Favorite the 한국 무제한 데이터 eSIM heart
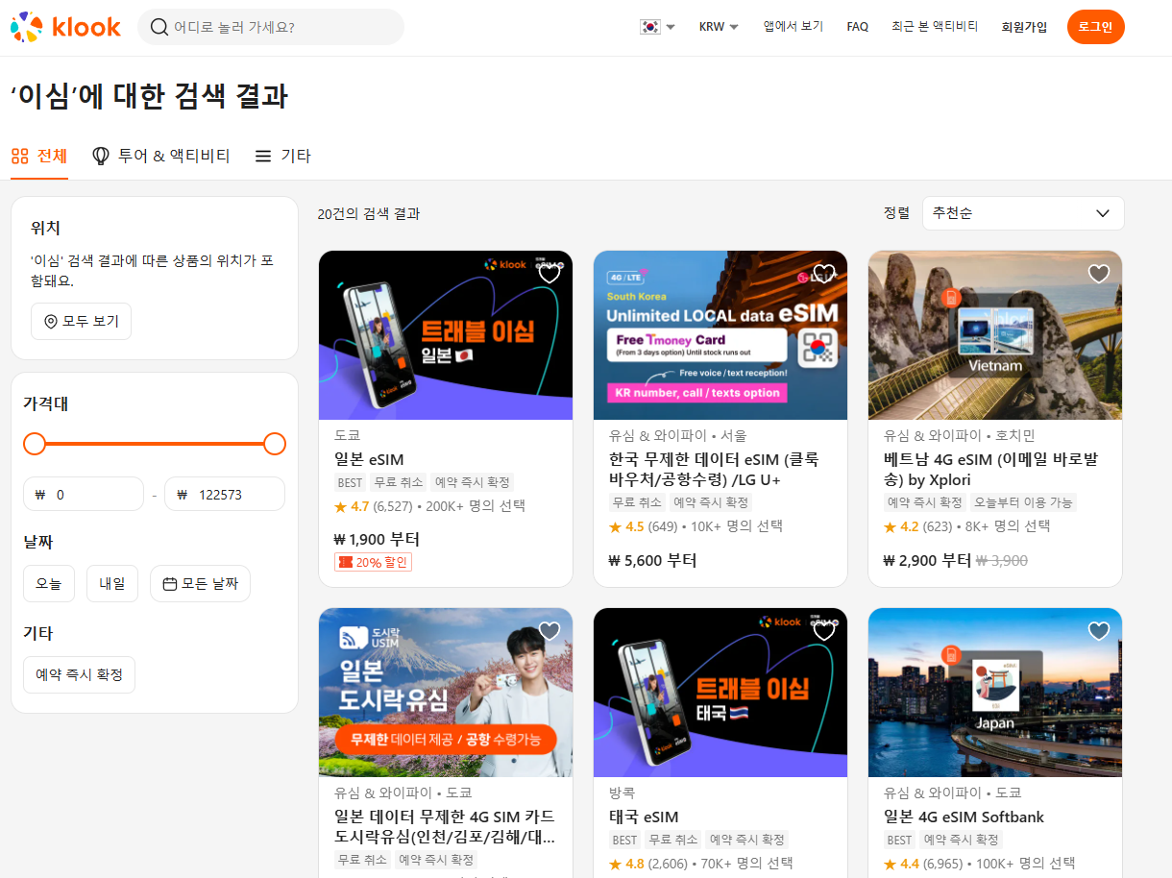 [x=824, y=274]
